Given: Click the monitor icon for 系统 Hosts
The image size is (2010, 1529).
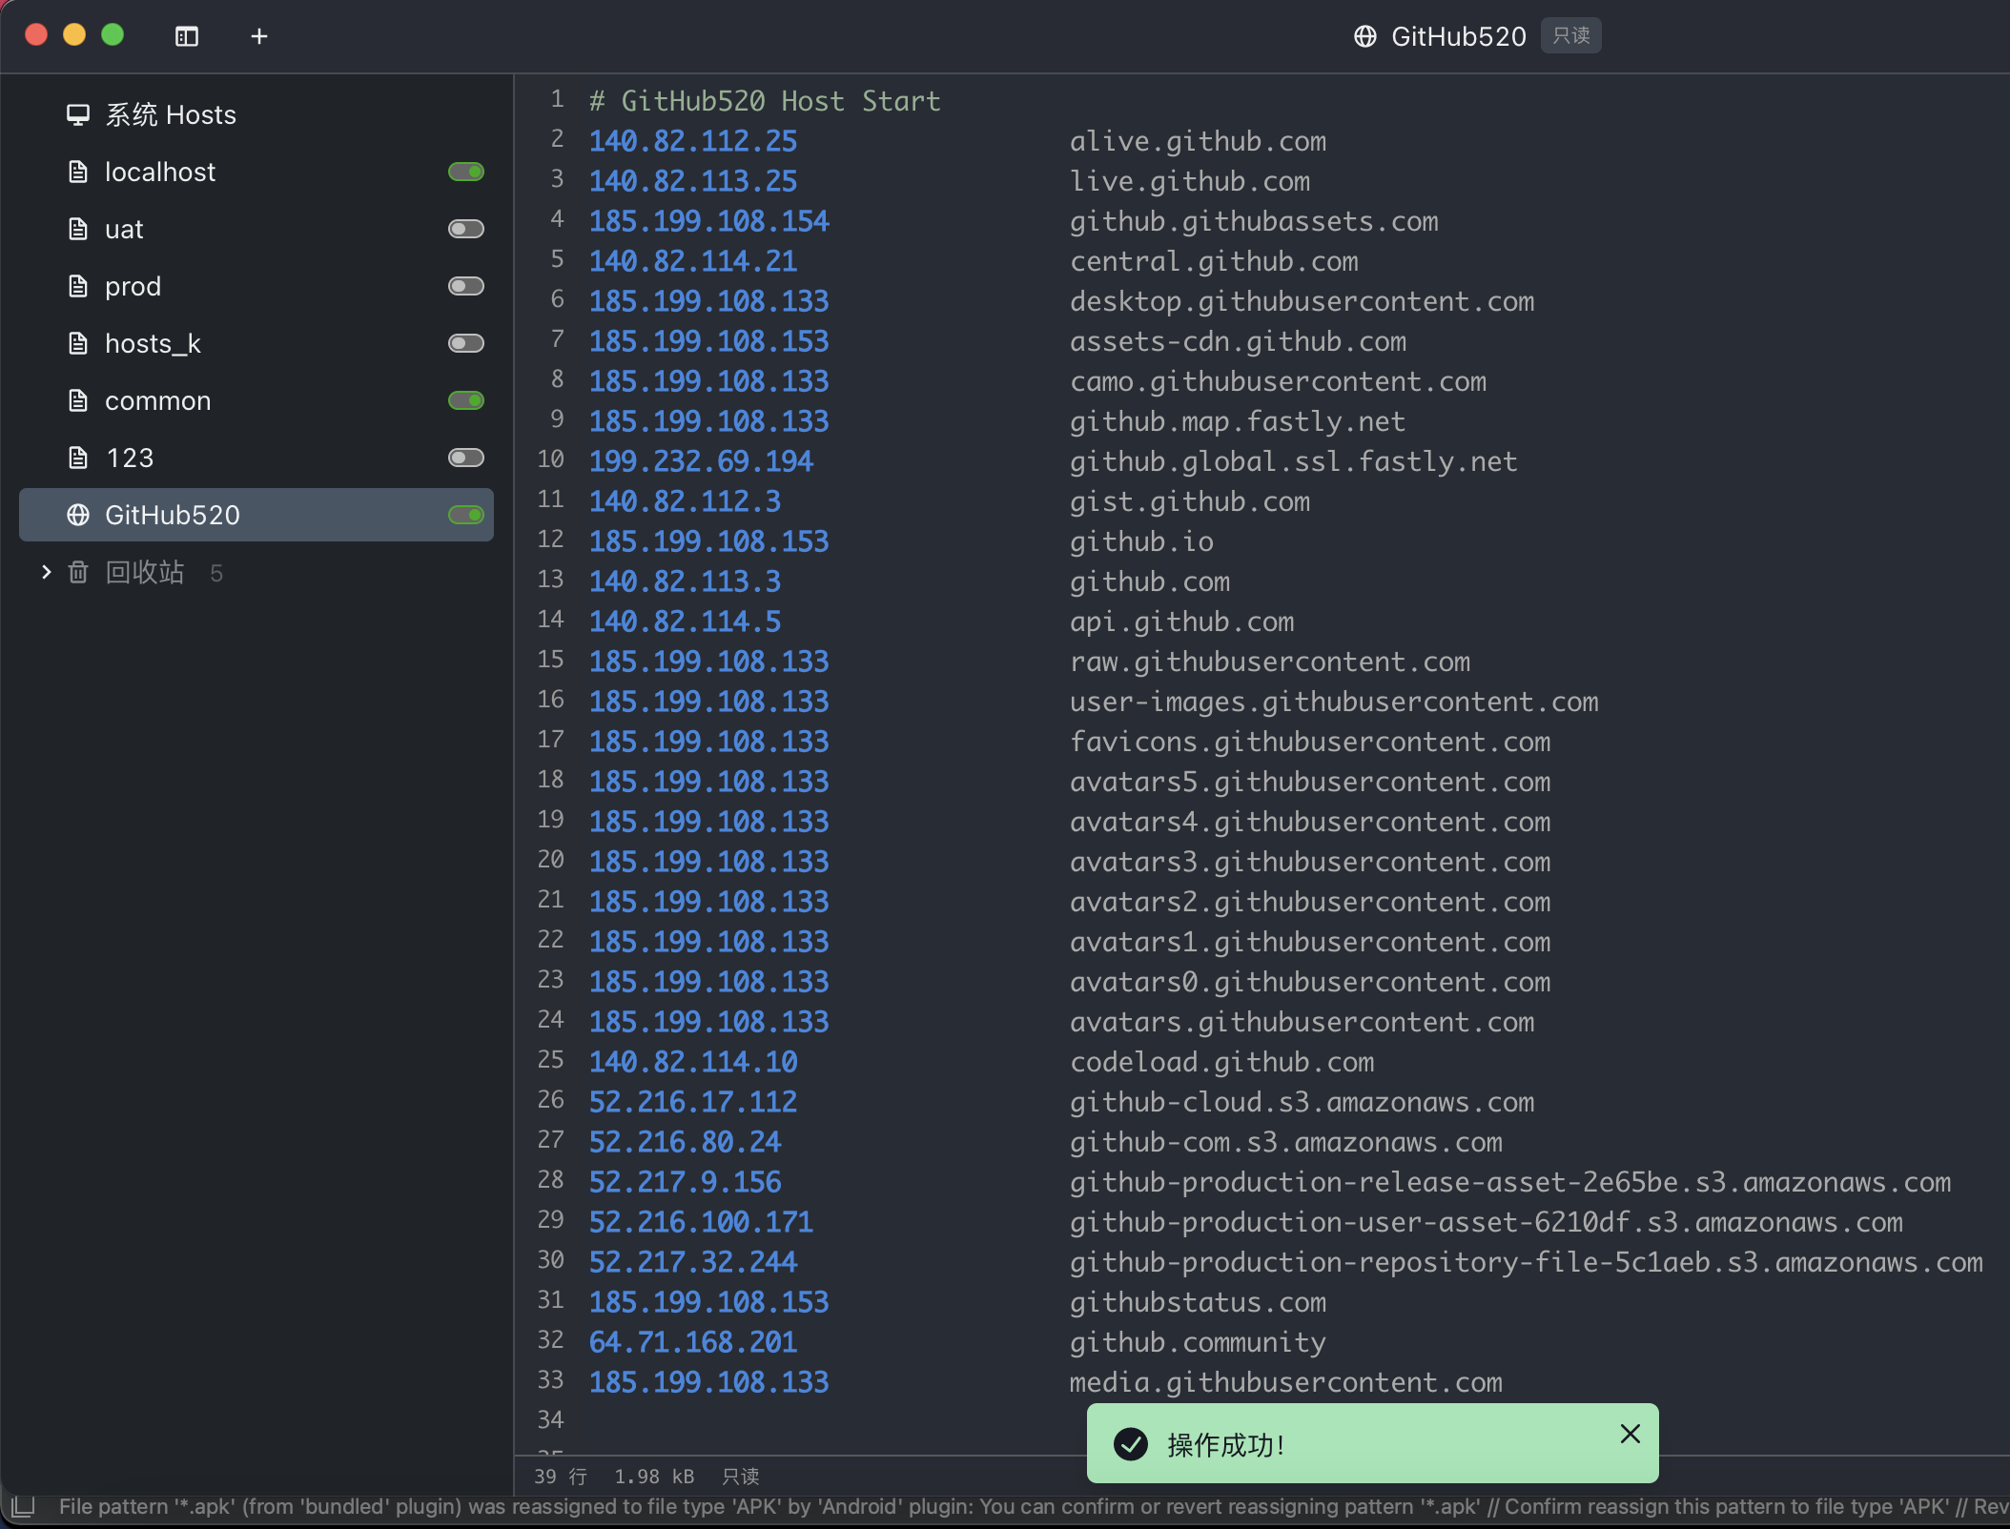Looking at the screenshot, I should (x=78, y=114).
